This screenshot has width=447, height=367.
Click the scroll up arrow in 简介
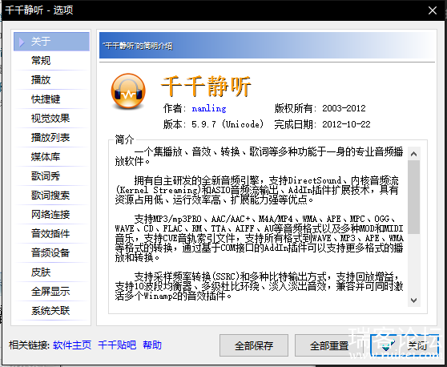point(413,154)
